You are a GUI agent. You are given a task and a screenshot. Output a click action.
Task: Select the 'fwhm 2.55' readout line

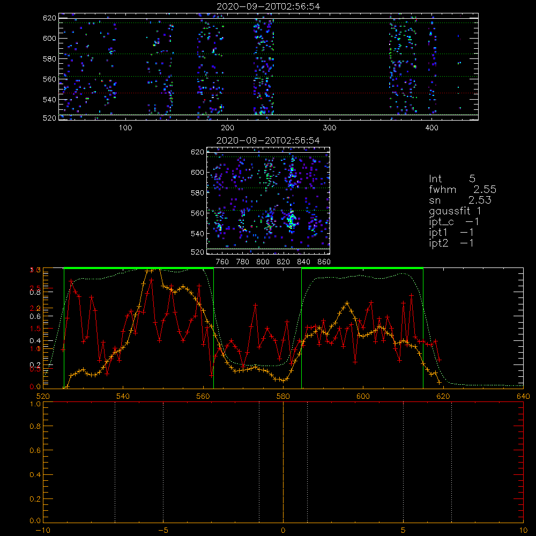(x=463, y=189)
